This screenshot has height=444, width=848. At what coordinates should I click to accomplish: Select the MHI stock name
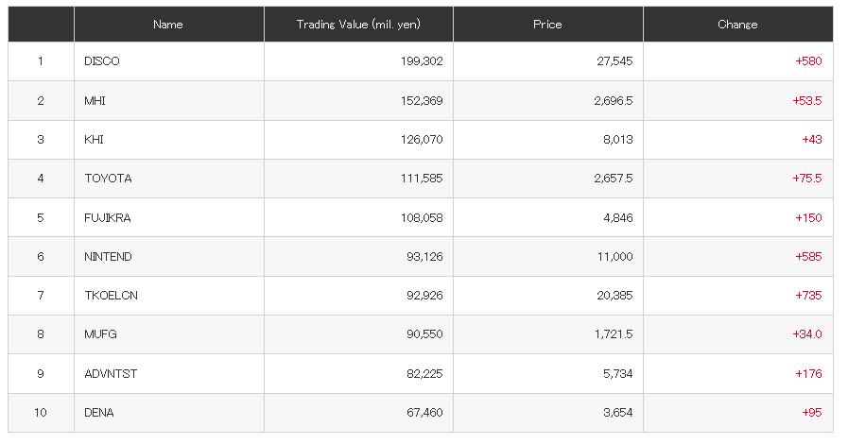[95, 101]
